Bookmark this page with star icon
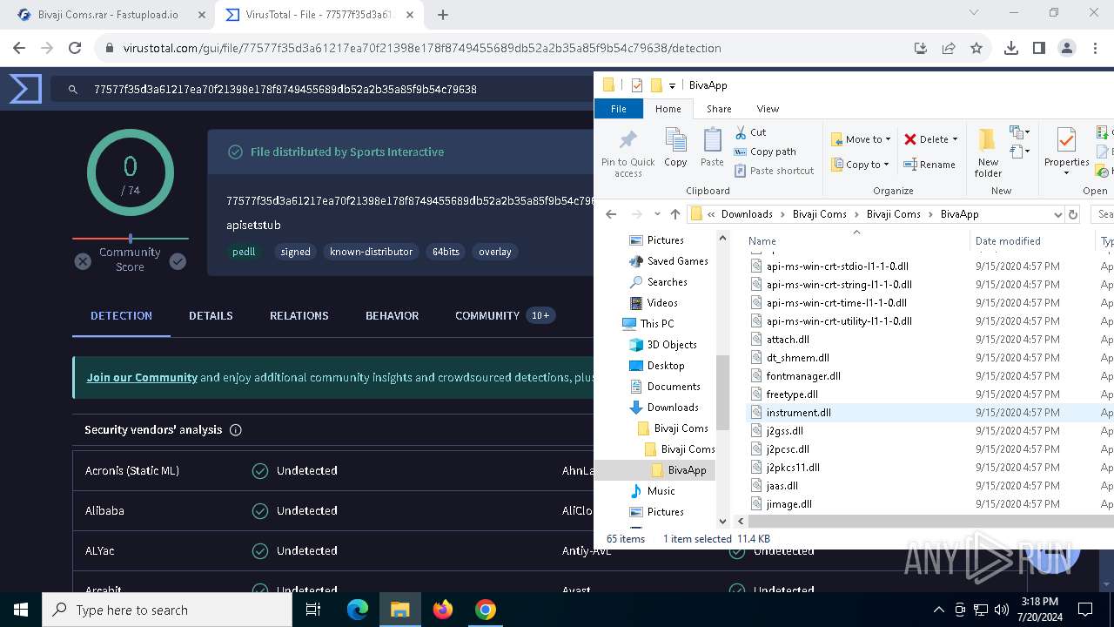This screenshot has width=1114, height=627. 976,48
